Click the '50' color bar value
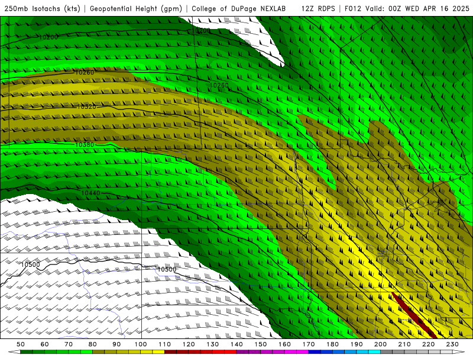This screenshot has height=355, width=473. coord(21,344)
